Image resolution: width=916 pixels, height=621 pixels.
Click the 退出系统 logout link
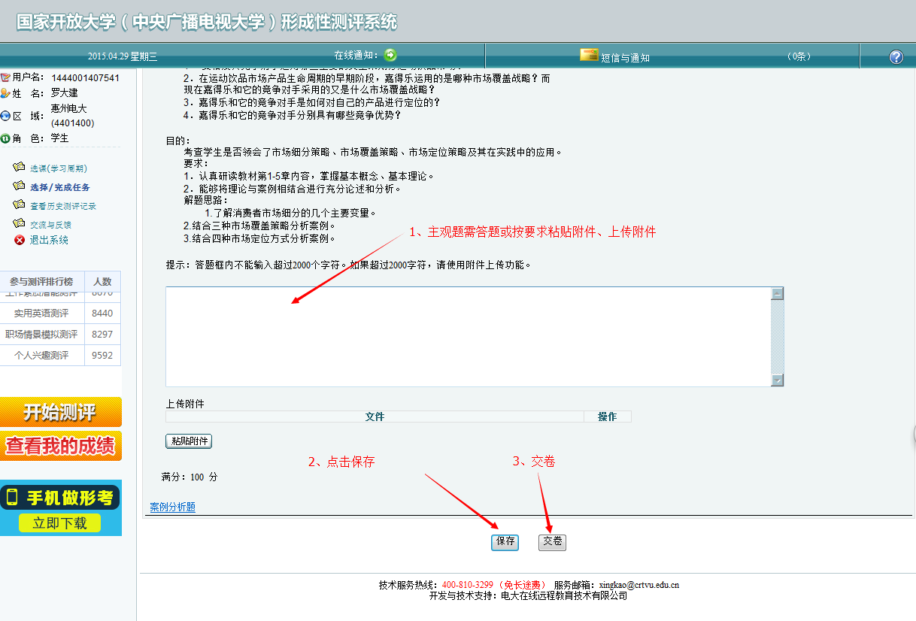pos(49,241)
